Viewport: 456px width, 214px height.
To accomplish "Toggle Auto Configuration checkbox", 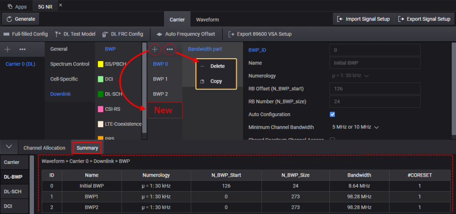I will point(332,114).
